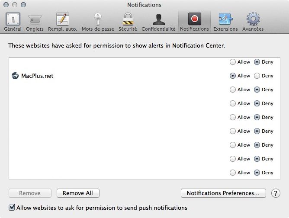Viewport: 289px width, 218px height.
Task: Uncheck Allow websites to ask for permission
Action: pyautogui.click(x=12, y=208)
